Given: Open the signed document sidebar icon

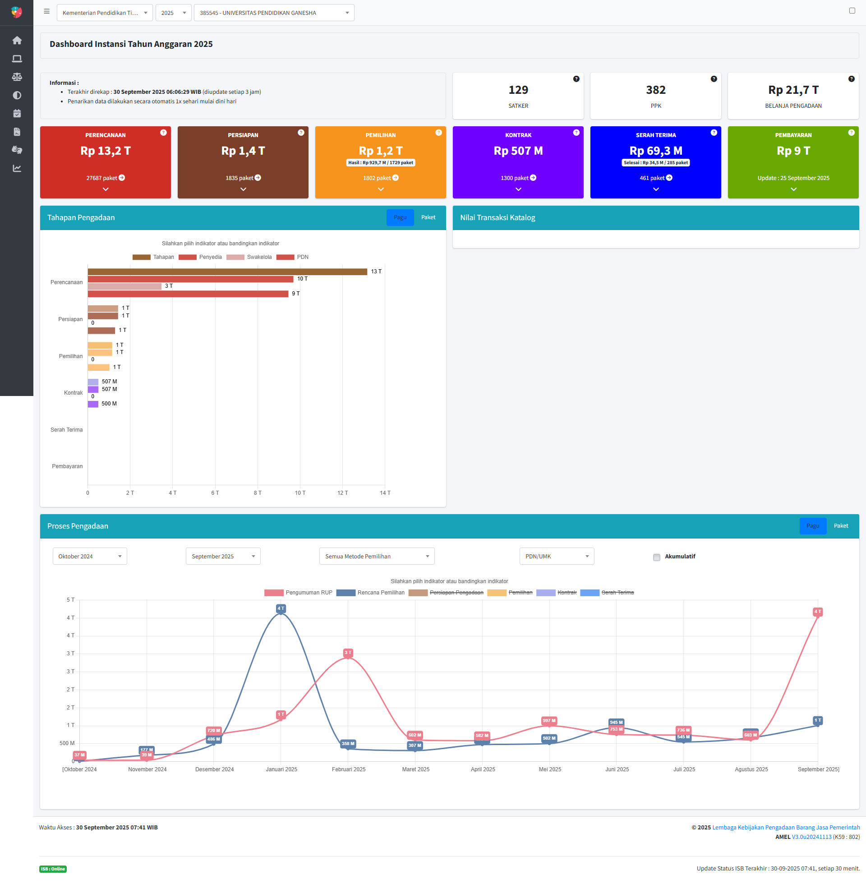Looking at the screenshot, I should (x=17, y=132).
